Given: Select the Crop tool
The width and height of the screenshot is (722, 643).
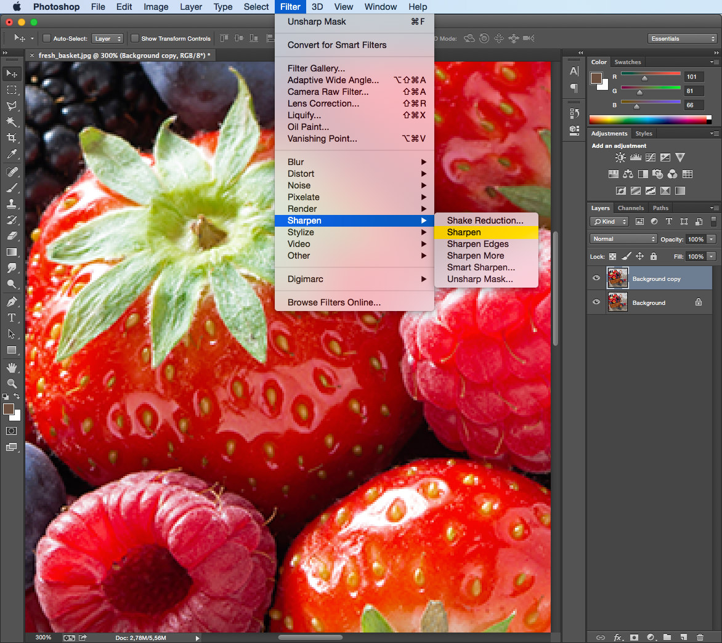Looking at the screenshot, I should (12, 137).
